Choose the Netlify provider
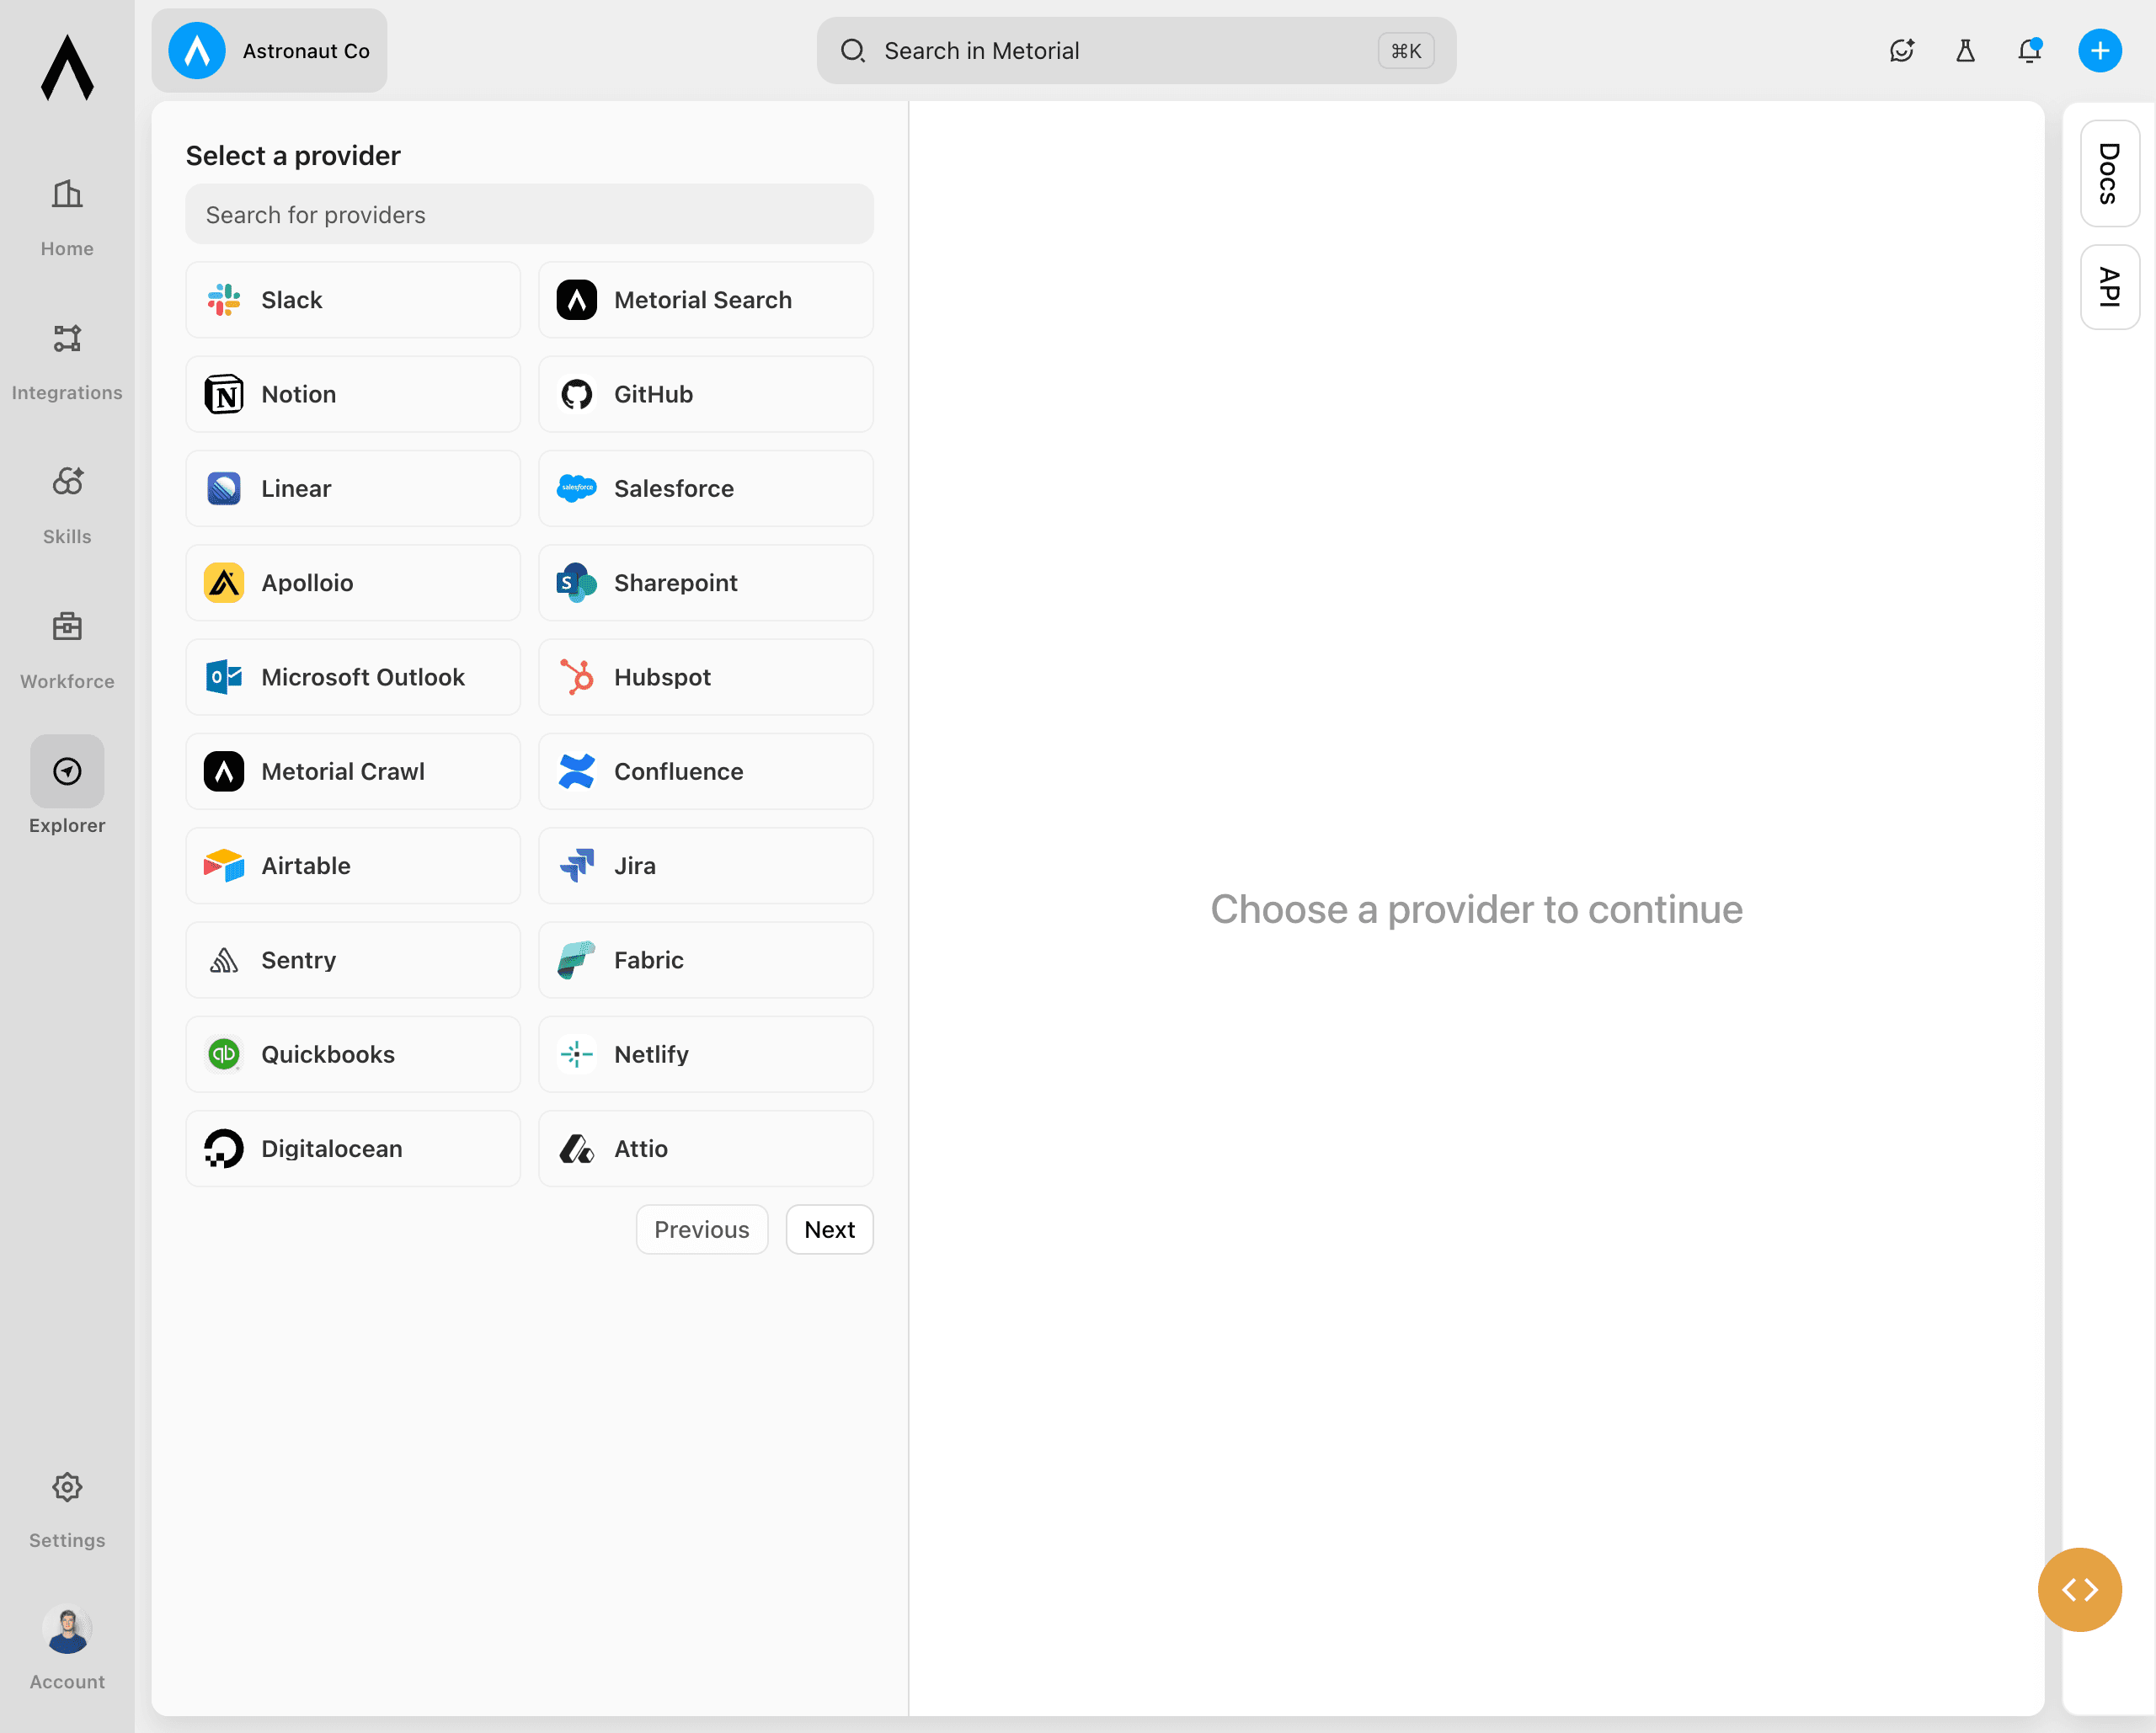 (705, 1054)
